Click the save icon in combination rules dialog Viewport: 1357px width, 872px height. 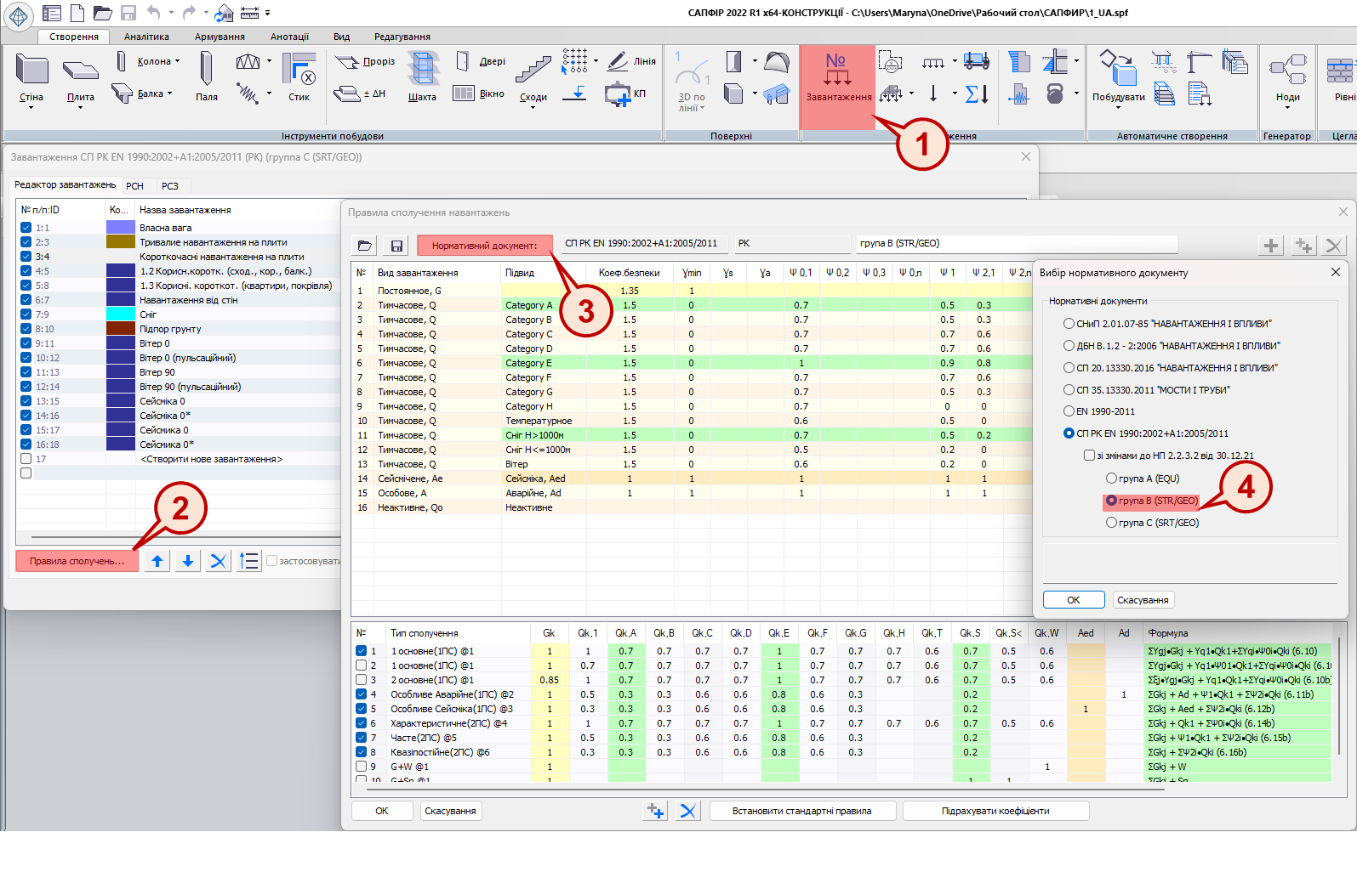[x=396, y=246]
